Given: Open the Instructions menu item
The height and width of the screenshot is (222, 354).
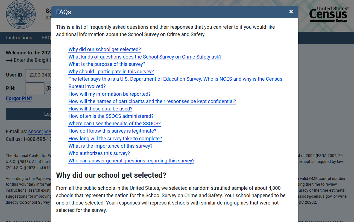Looking at the screenshot, I should tap(19, 38).
